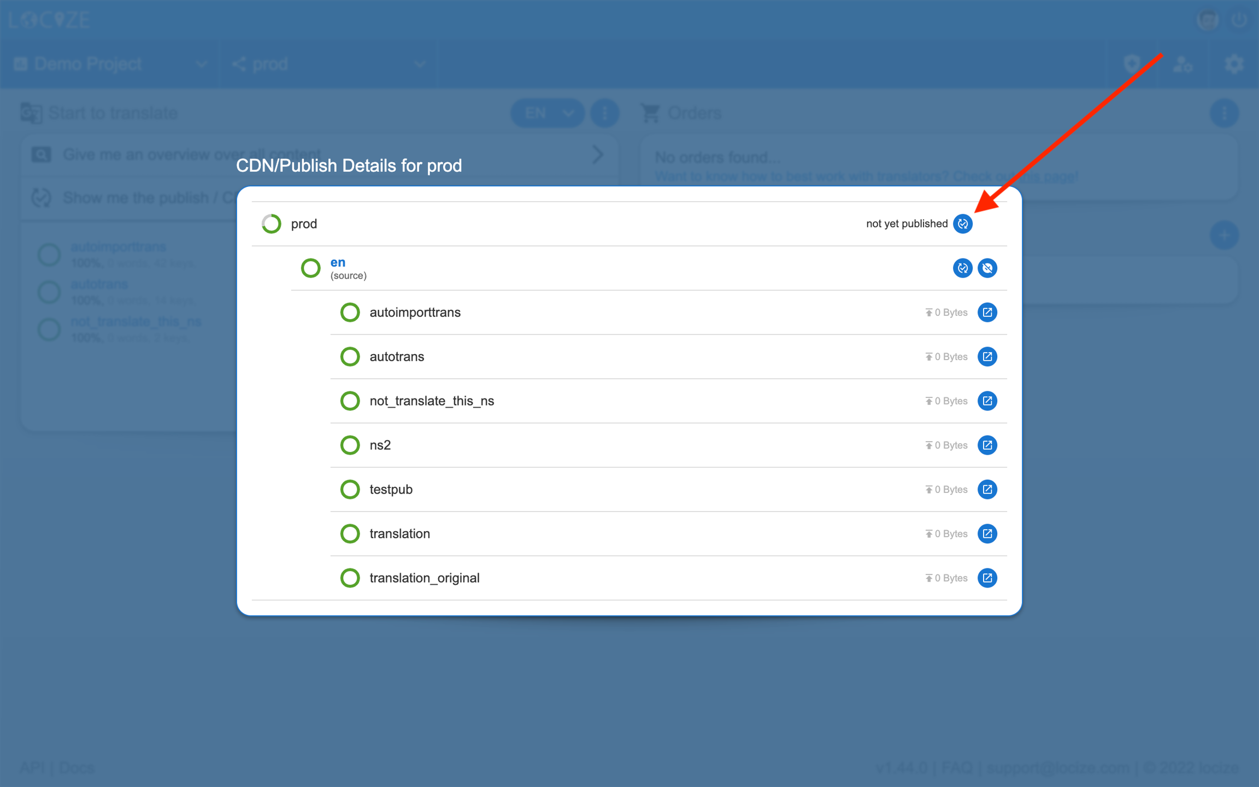Open the testpub namespace external link
This screenshot has height=787, width=1259.
(987, 489)
